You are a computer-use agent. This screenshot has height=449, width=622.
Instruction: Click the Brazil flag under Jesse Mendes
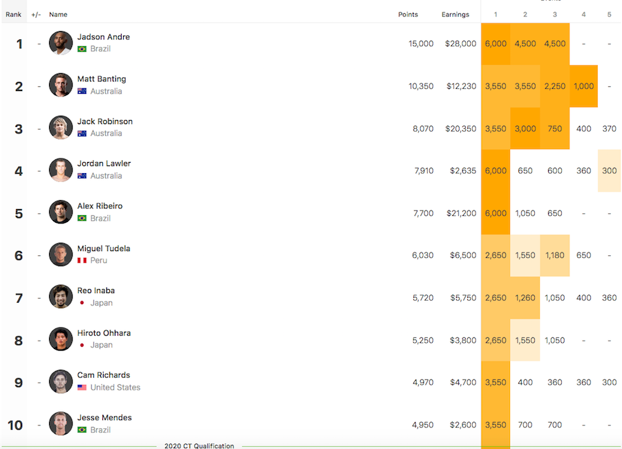(82, 430)
